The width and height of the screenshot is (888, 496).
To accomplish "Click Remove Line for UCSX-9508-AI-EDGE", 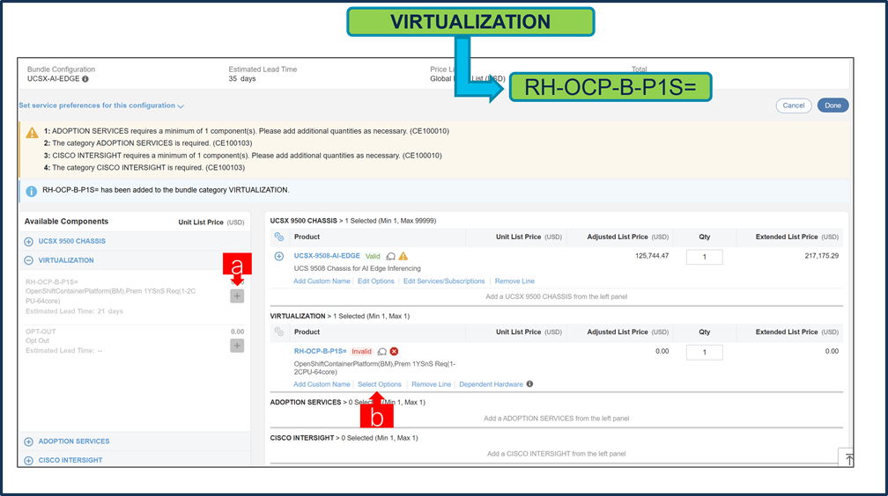I will (x=514, y=281).
